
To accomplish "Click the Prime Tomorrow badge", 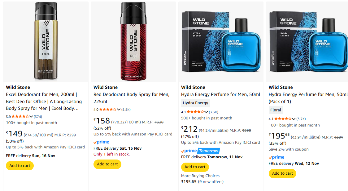I will (200, 151).
